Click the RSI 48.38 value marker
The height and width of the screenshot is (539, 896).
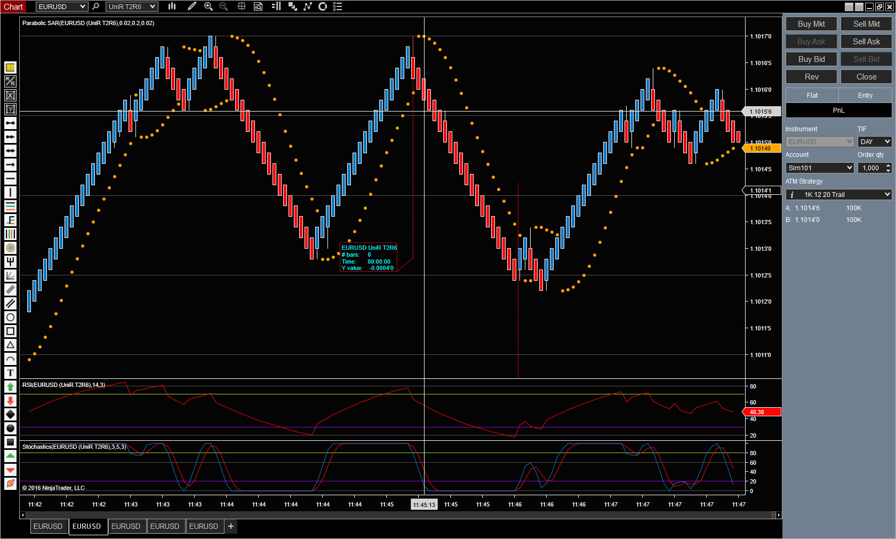coord(762,412)
